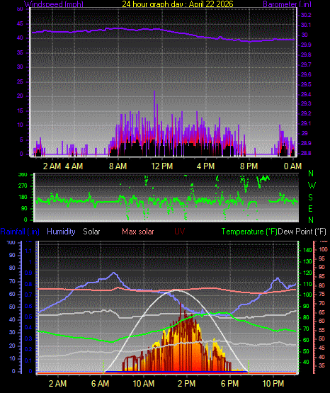This screenshot has width=330, height=393.
Task: Click the 24 hour graph day title
Action: point(178,4)
